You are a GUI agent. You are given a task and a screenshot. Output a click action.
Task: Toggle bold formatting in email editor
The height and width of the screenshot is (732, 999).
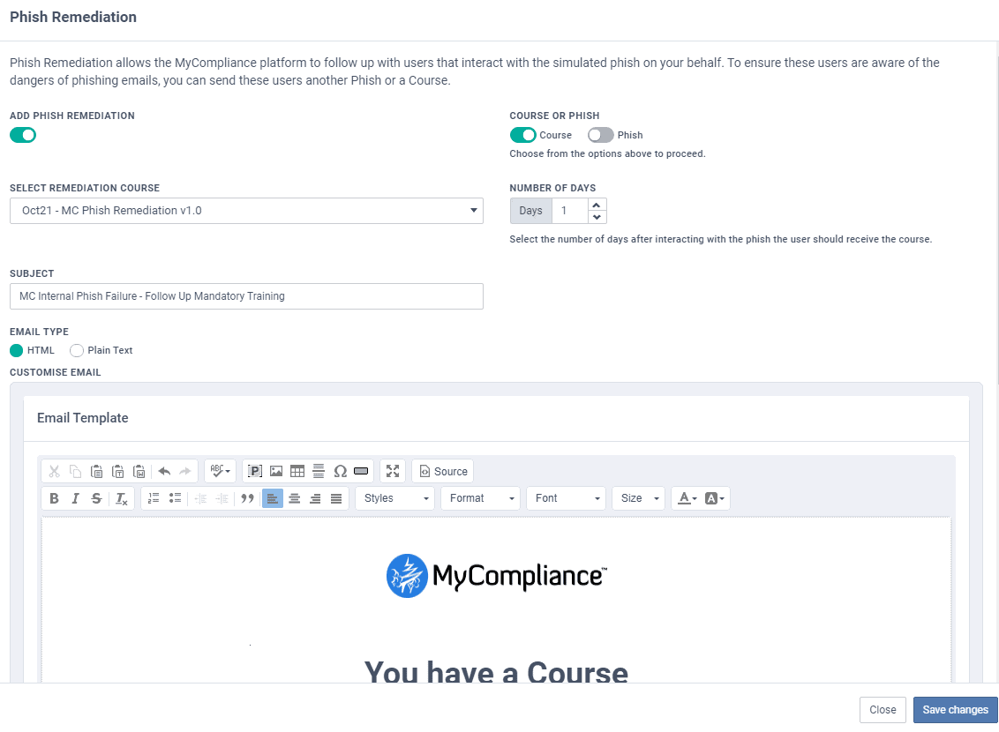tap(55, 498)
